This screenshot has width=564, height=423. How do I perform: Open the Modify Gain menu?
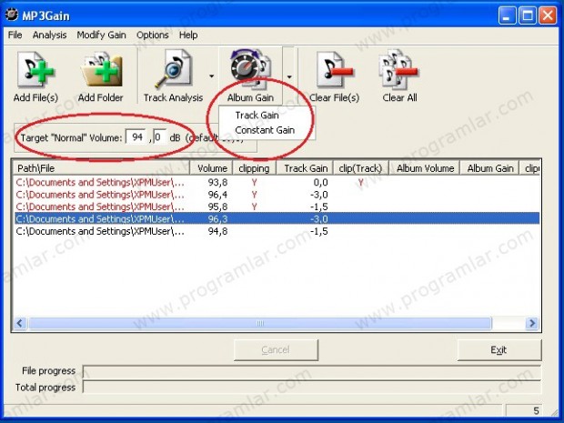(102, 35)
